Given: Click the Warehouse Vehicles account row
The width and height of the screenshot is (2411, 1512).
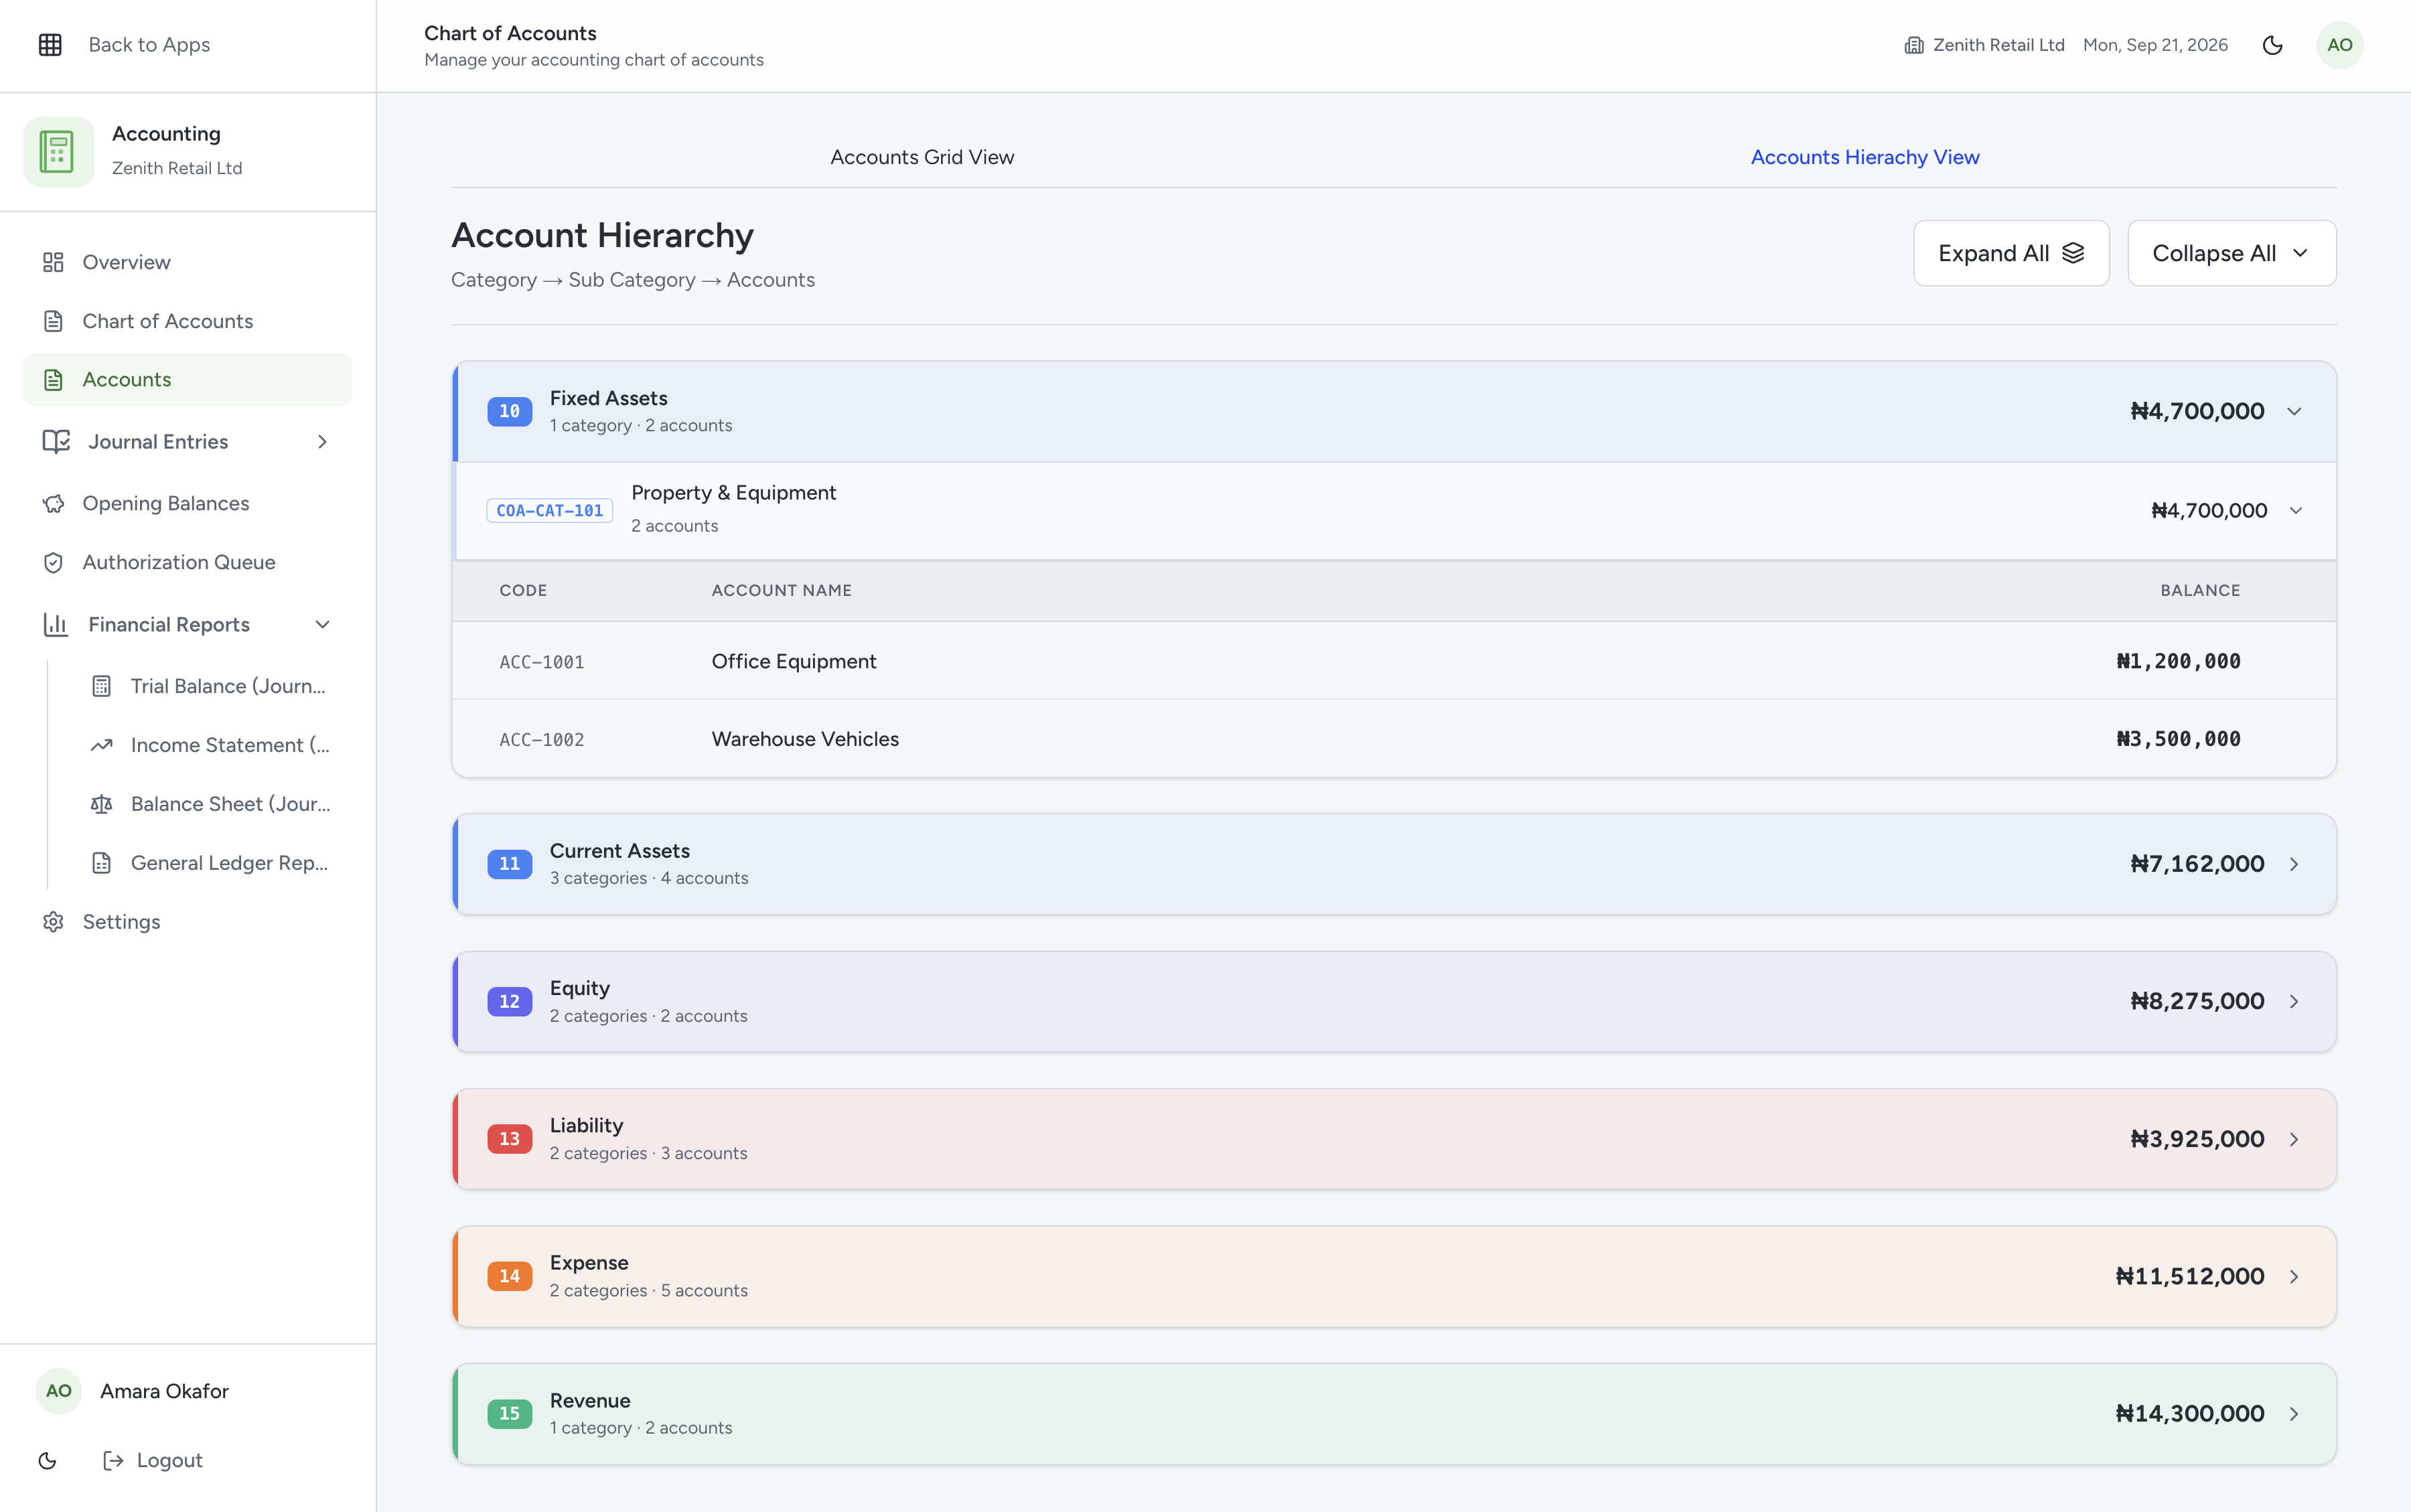Looking at the screenshot, I should [1394, 739].
